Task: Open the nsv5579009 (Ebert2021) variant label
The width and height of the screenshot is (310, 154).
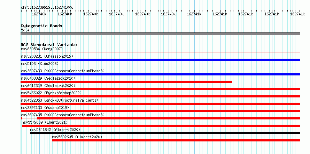Action: 45,122
